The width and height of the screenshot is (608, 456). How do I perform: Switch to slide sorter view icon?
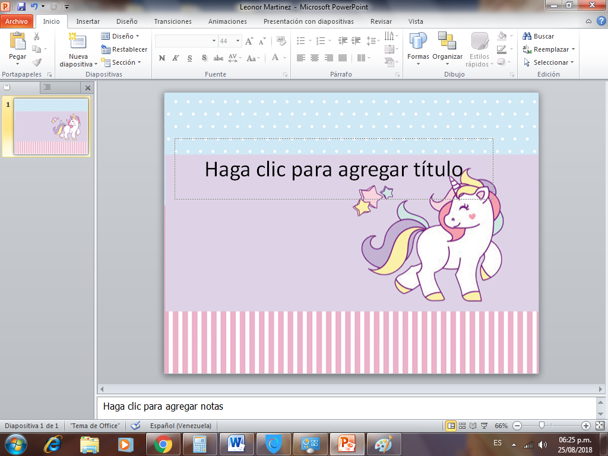pos(462,426)
